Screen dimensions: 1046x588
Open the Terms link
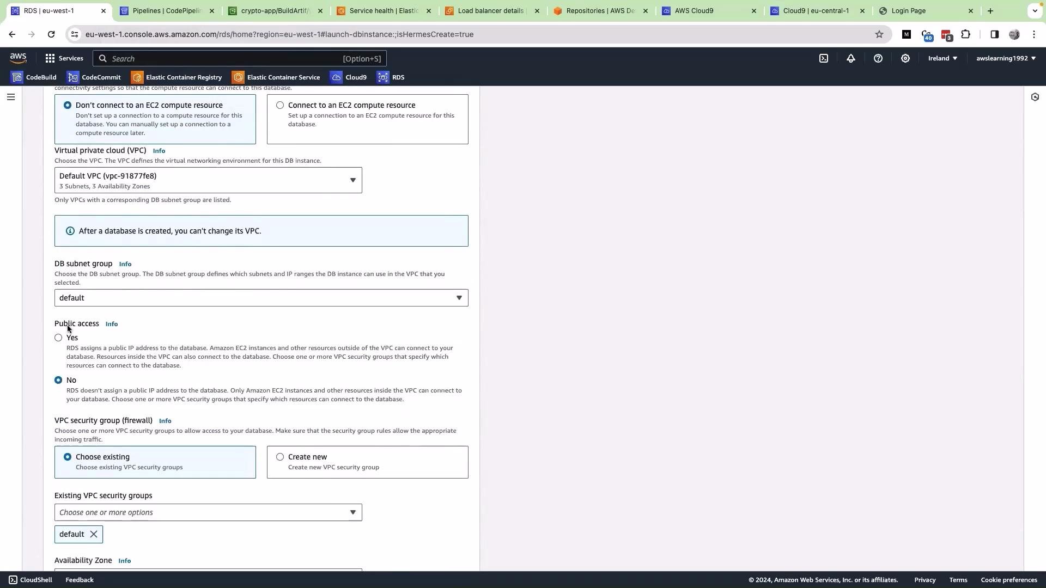click(958, 580)
